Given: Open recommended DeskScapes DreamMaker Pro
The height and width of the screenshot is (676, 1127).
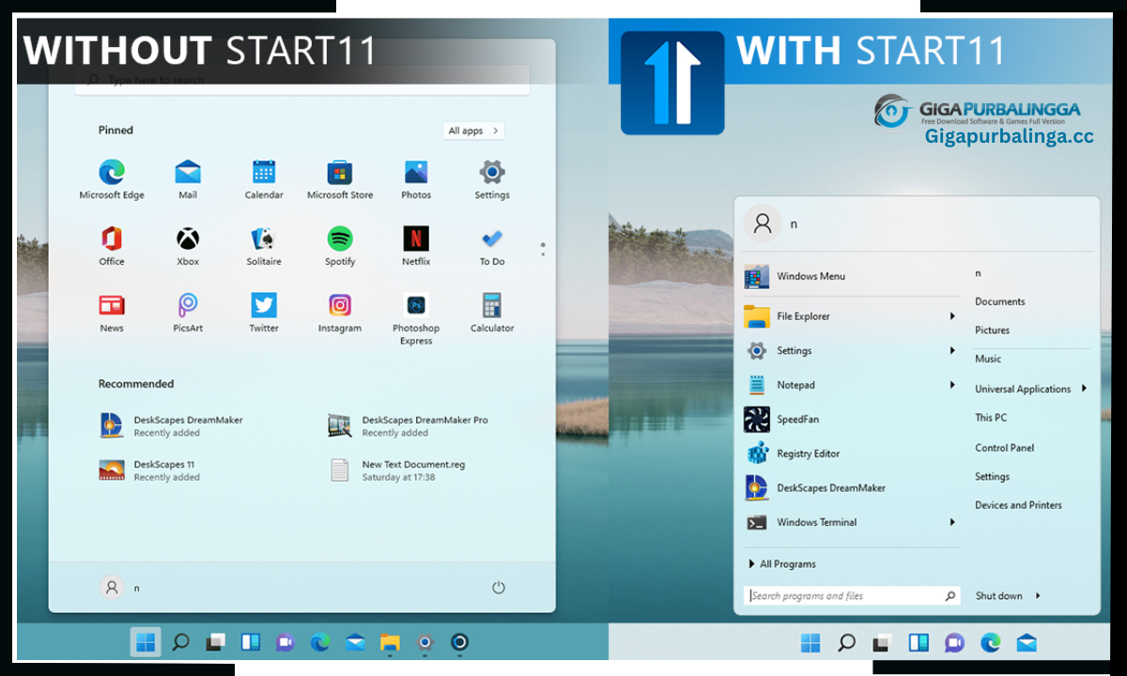Looking at the screenshot, I should (409, 425).
